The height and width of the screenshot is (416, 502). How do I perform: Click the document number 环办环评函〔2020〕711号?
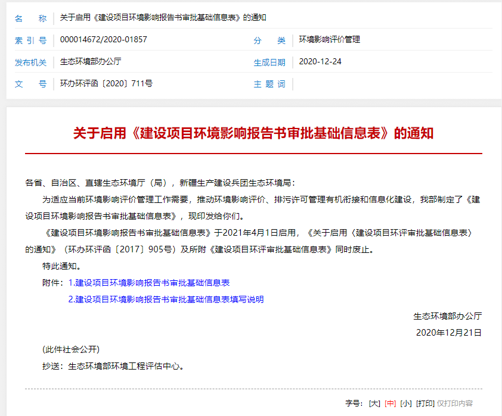coord(106,83)
